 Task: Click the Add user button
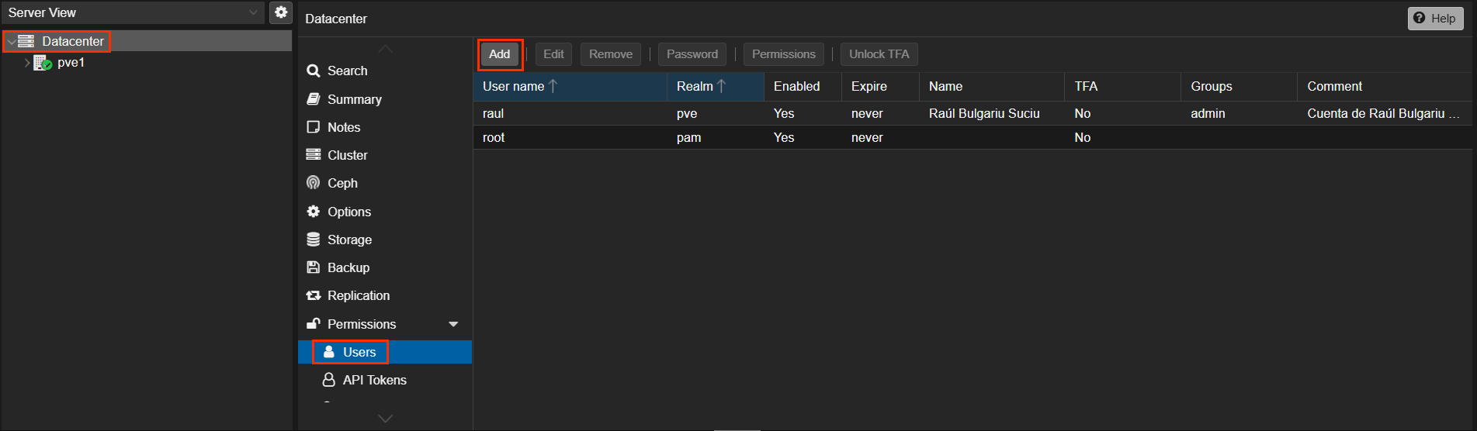499,54
